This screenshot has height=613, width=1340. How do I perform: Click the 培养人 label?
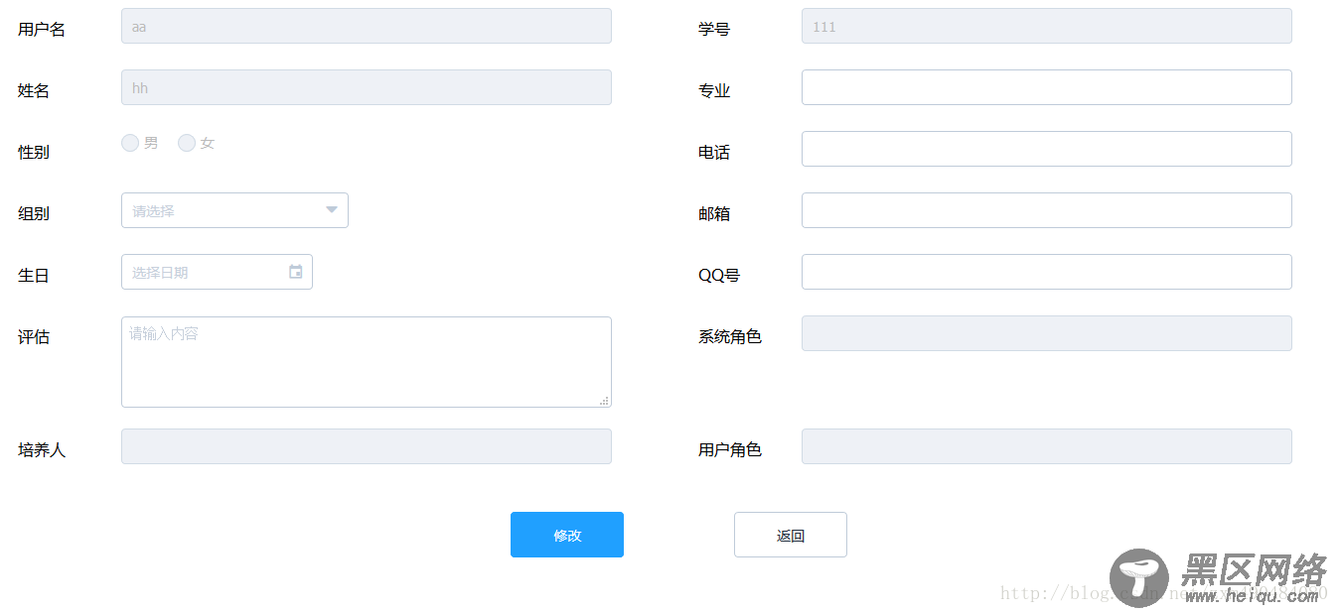point(42,449)
